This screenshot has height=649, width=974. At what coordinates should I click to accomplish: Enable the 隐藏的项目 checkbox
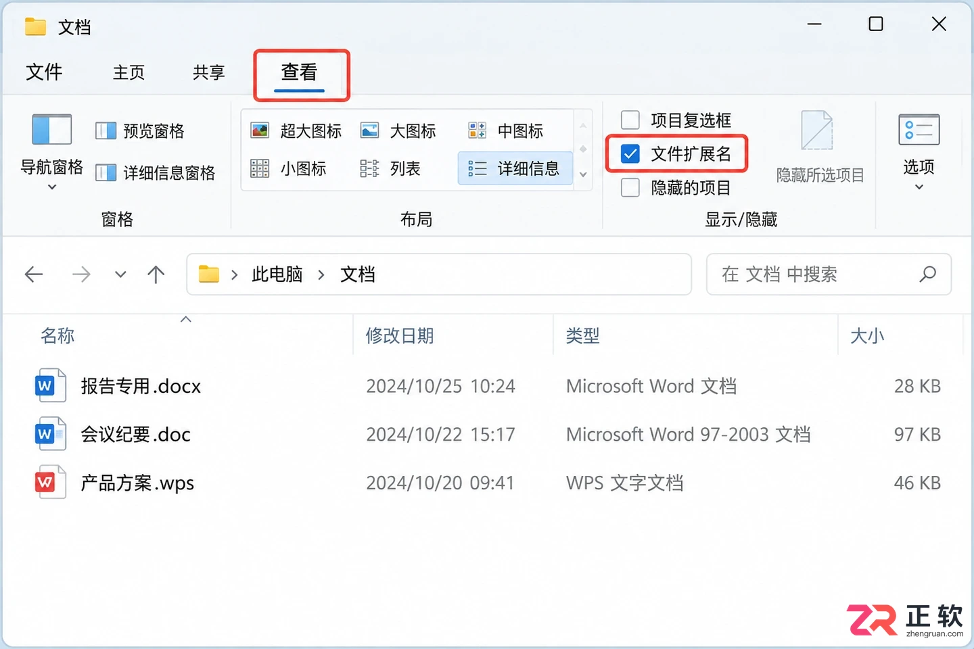[x=630, y=187]
